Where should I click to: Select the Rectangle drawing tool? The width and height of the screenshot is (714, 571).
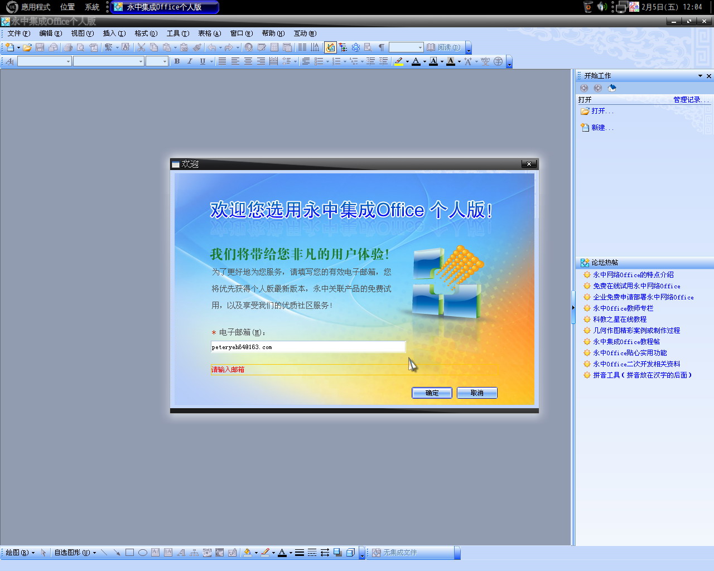[129, 553]
